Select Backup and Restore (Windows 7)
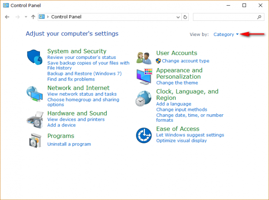This screenshot has height=200, width=269. [x=85, y=74]
